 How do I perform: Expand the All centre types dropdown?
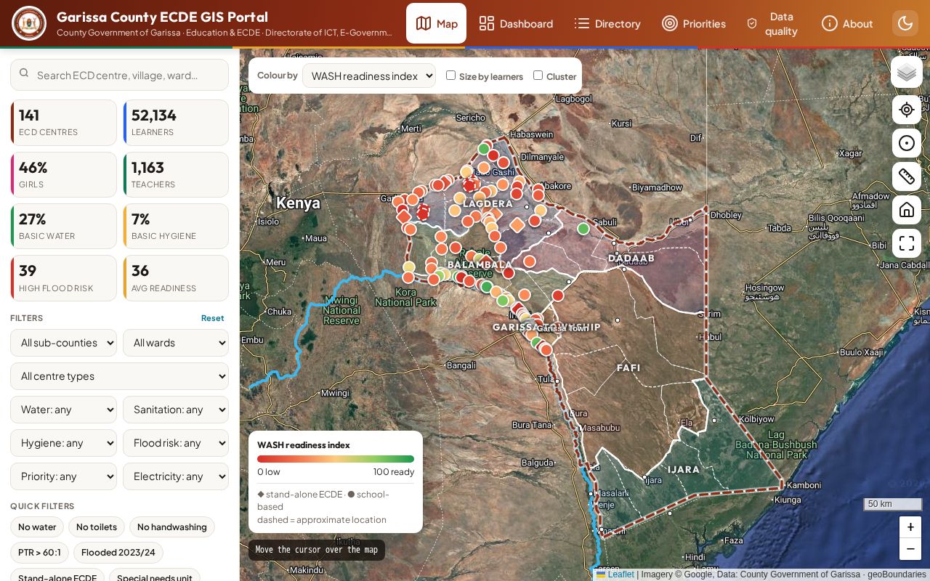(119, 376)
